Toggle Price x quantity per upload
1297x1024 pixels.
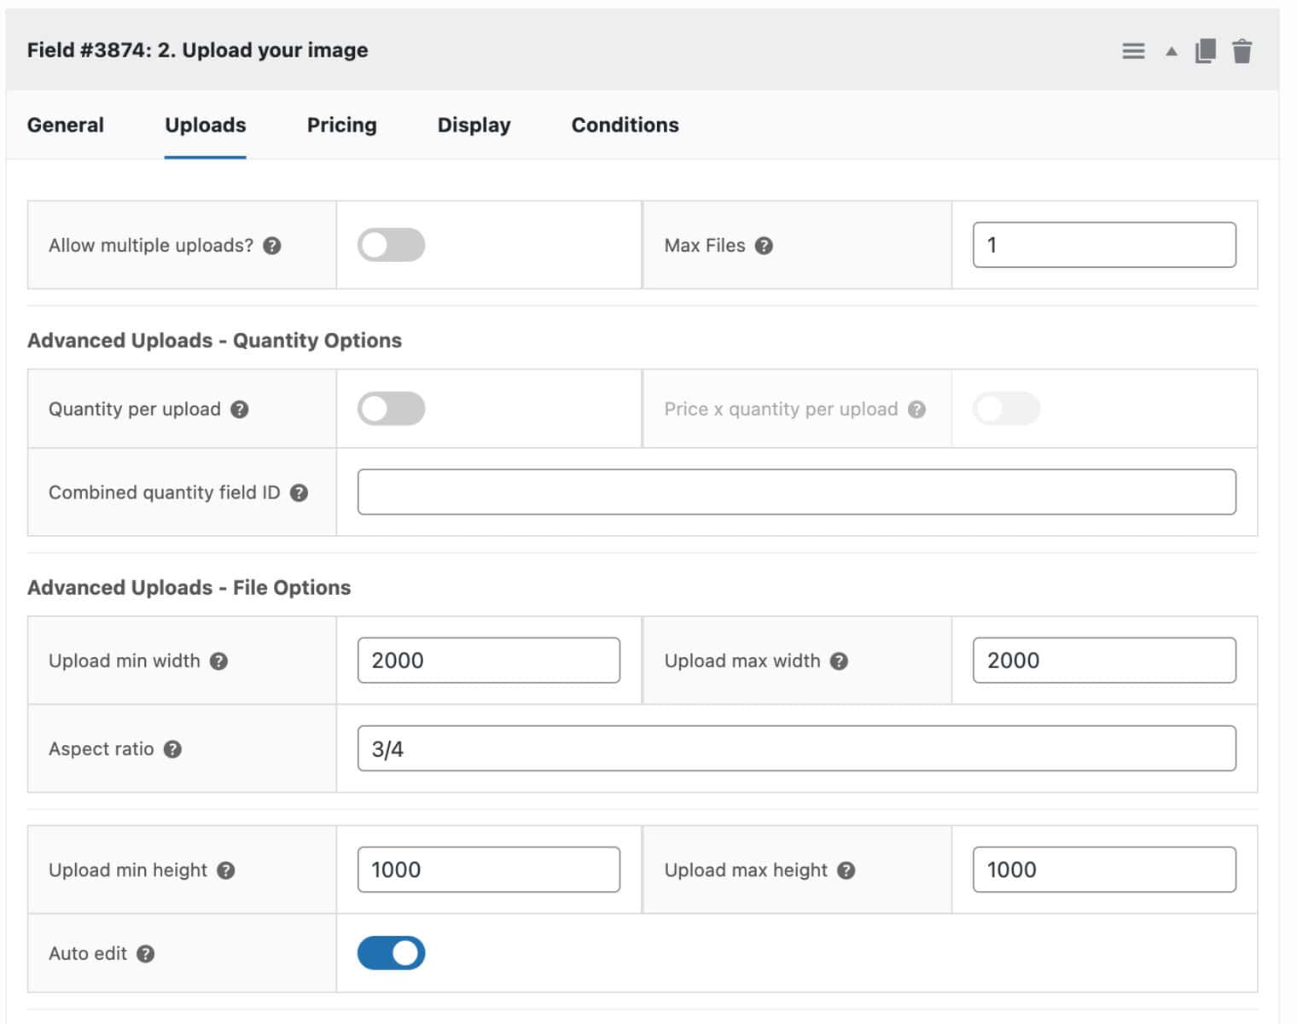click(1005, 410)
